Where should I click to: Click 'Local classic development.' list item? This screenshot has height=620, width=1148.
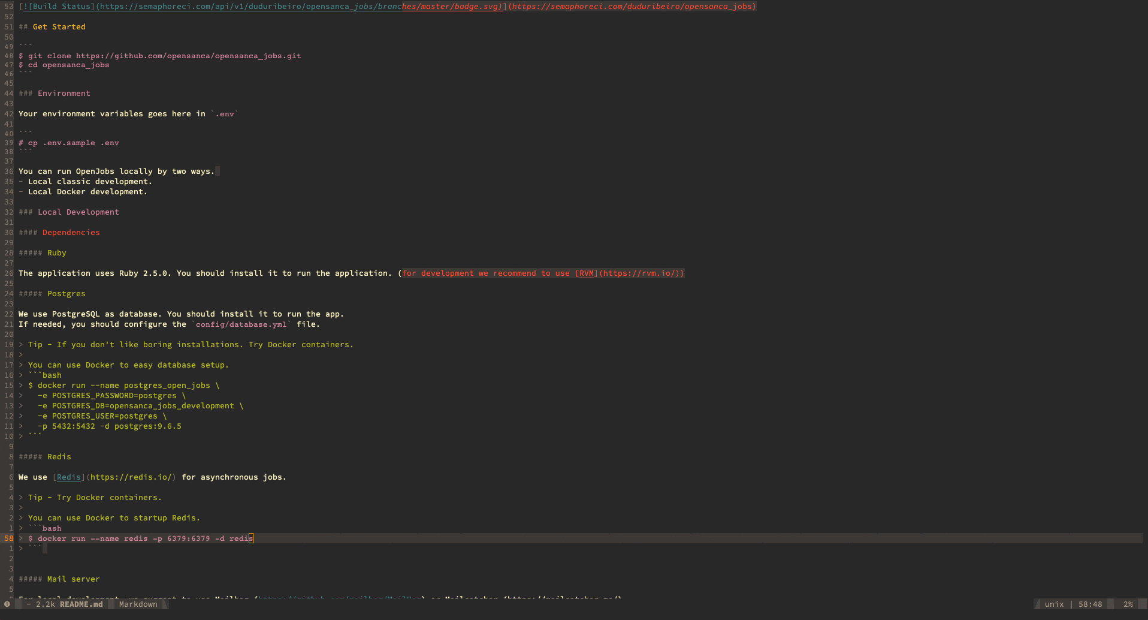point(90,182)
